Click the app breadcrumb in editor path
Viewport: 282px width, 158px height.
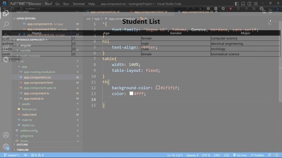point(97,18)
